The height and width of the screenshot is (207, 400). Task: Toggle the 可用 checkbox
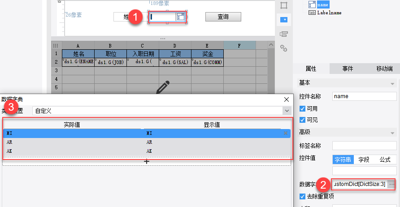[303, 108]
